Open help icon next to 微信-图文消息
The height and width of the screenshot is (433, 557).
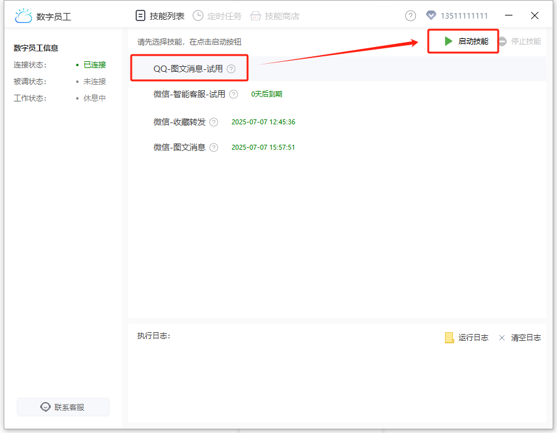214,147
